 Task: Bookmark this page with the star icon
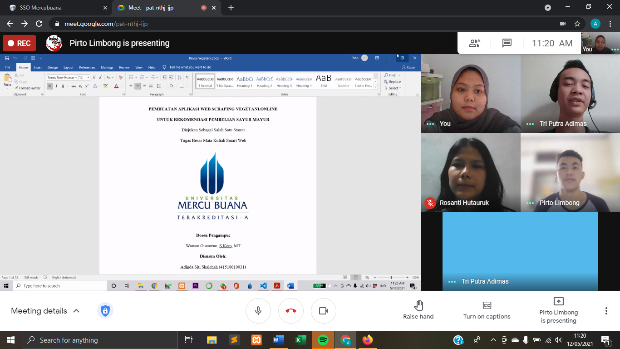577,24
